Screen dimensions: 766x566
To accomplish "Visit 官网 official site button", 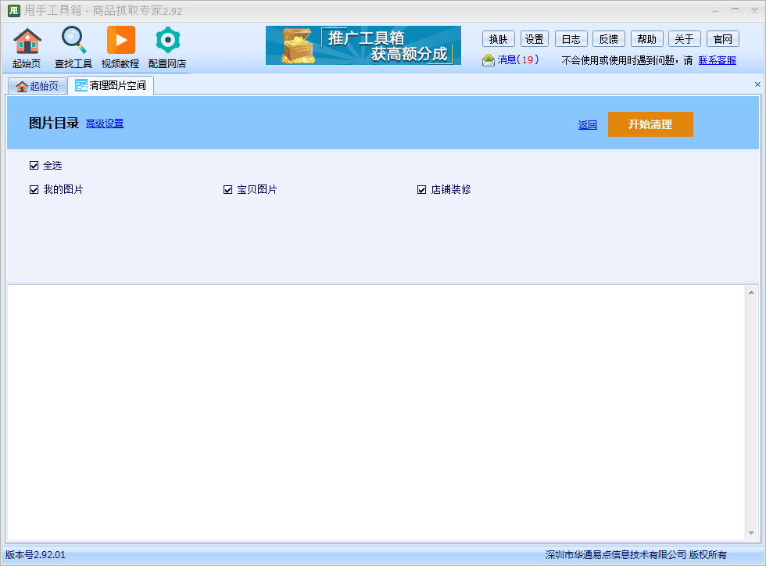I will pyautogui.click(x=723, y=39).
